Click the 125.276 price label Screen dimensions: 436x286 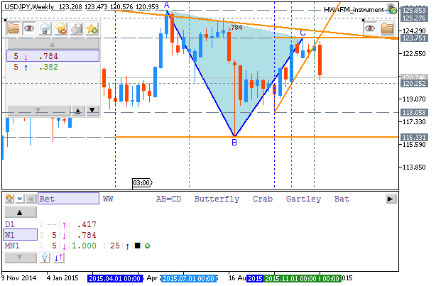(414, 18)
